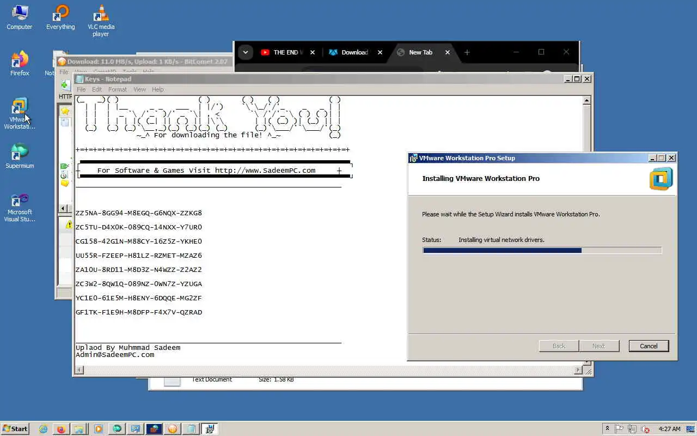Screen dimensions: 697x436
Task: Click the Start button on taskbar
Action: [15, 429]
